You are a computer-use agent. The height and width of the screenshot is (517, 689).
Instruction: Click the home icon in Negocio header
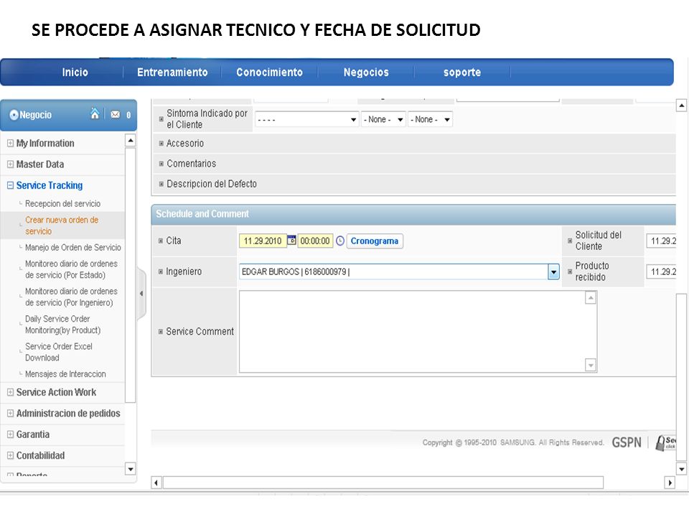tap(95, 114)
